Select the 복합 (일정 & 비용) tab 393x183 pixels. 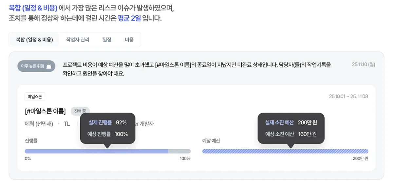(x=34, y=40)
